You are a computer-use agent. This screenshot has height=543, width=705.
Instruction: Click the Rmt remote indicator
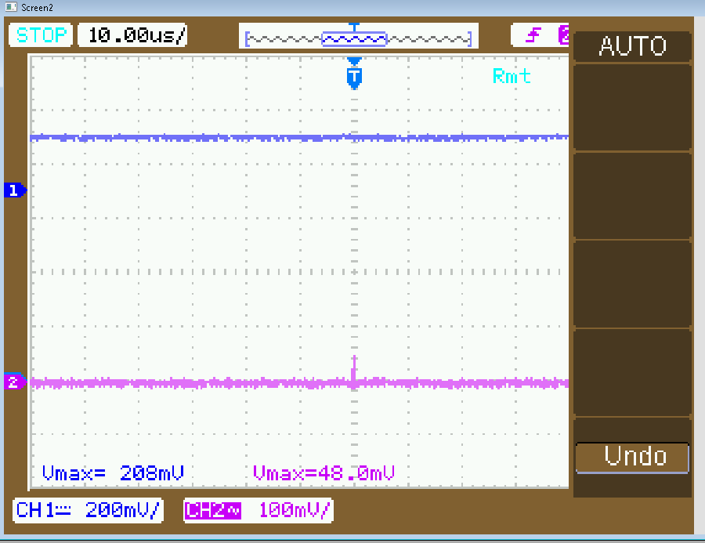point(512,76)
